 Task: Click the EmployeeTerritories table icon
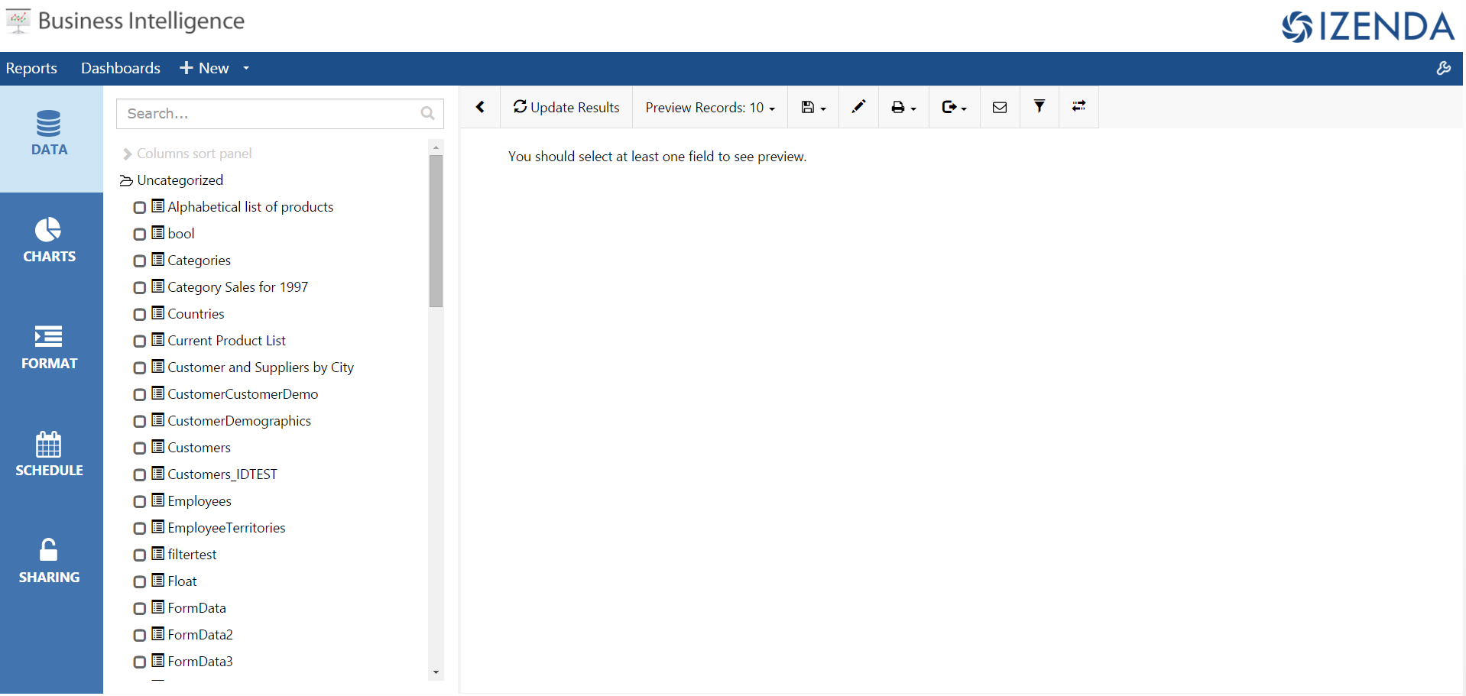click(158, 527)
